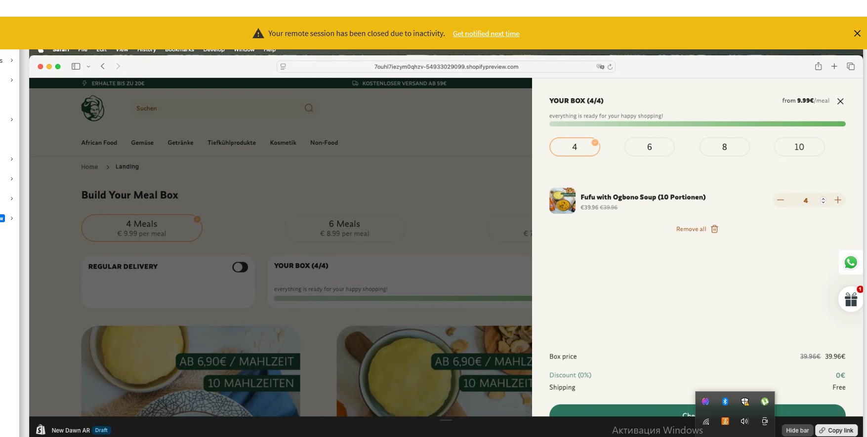Click the store chef logo

pos(93,109)
